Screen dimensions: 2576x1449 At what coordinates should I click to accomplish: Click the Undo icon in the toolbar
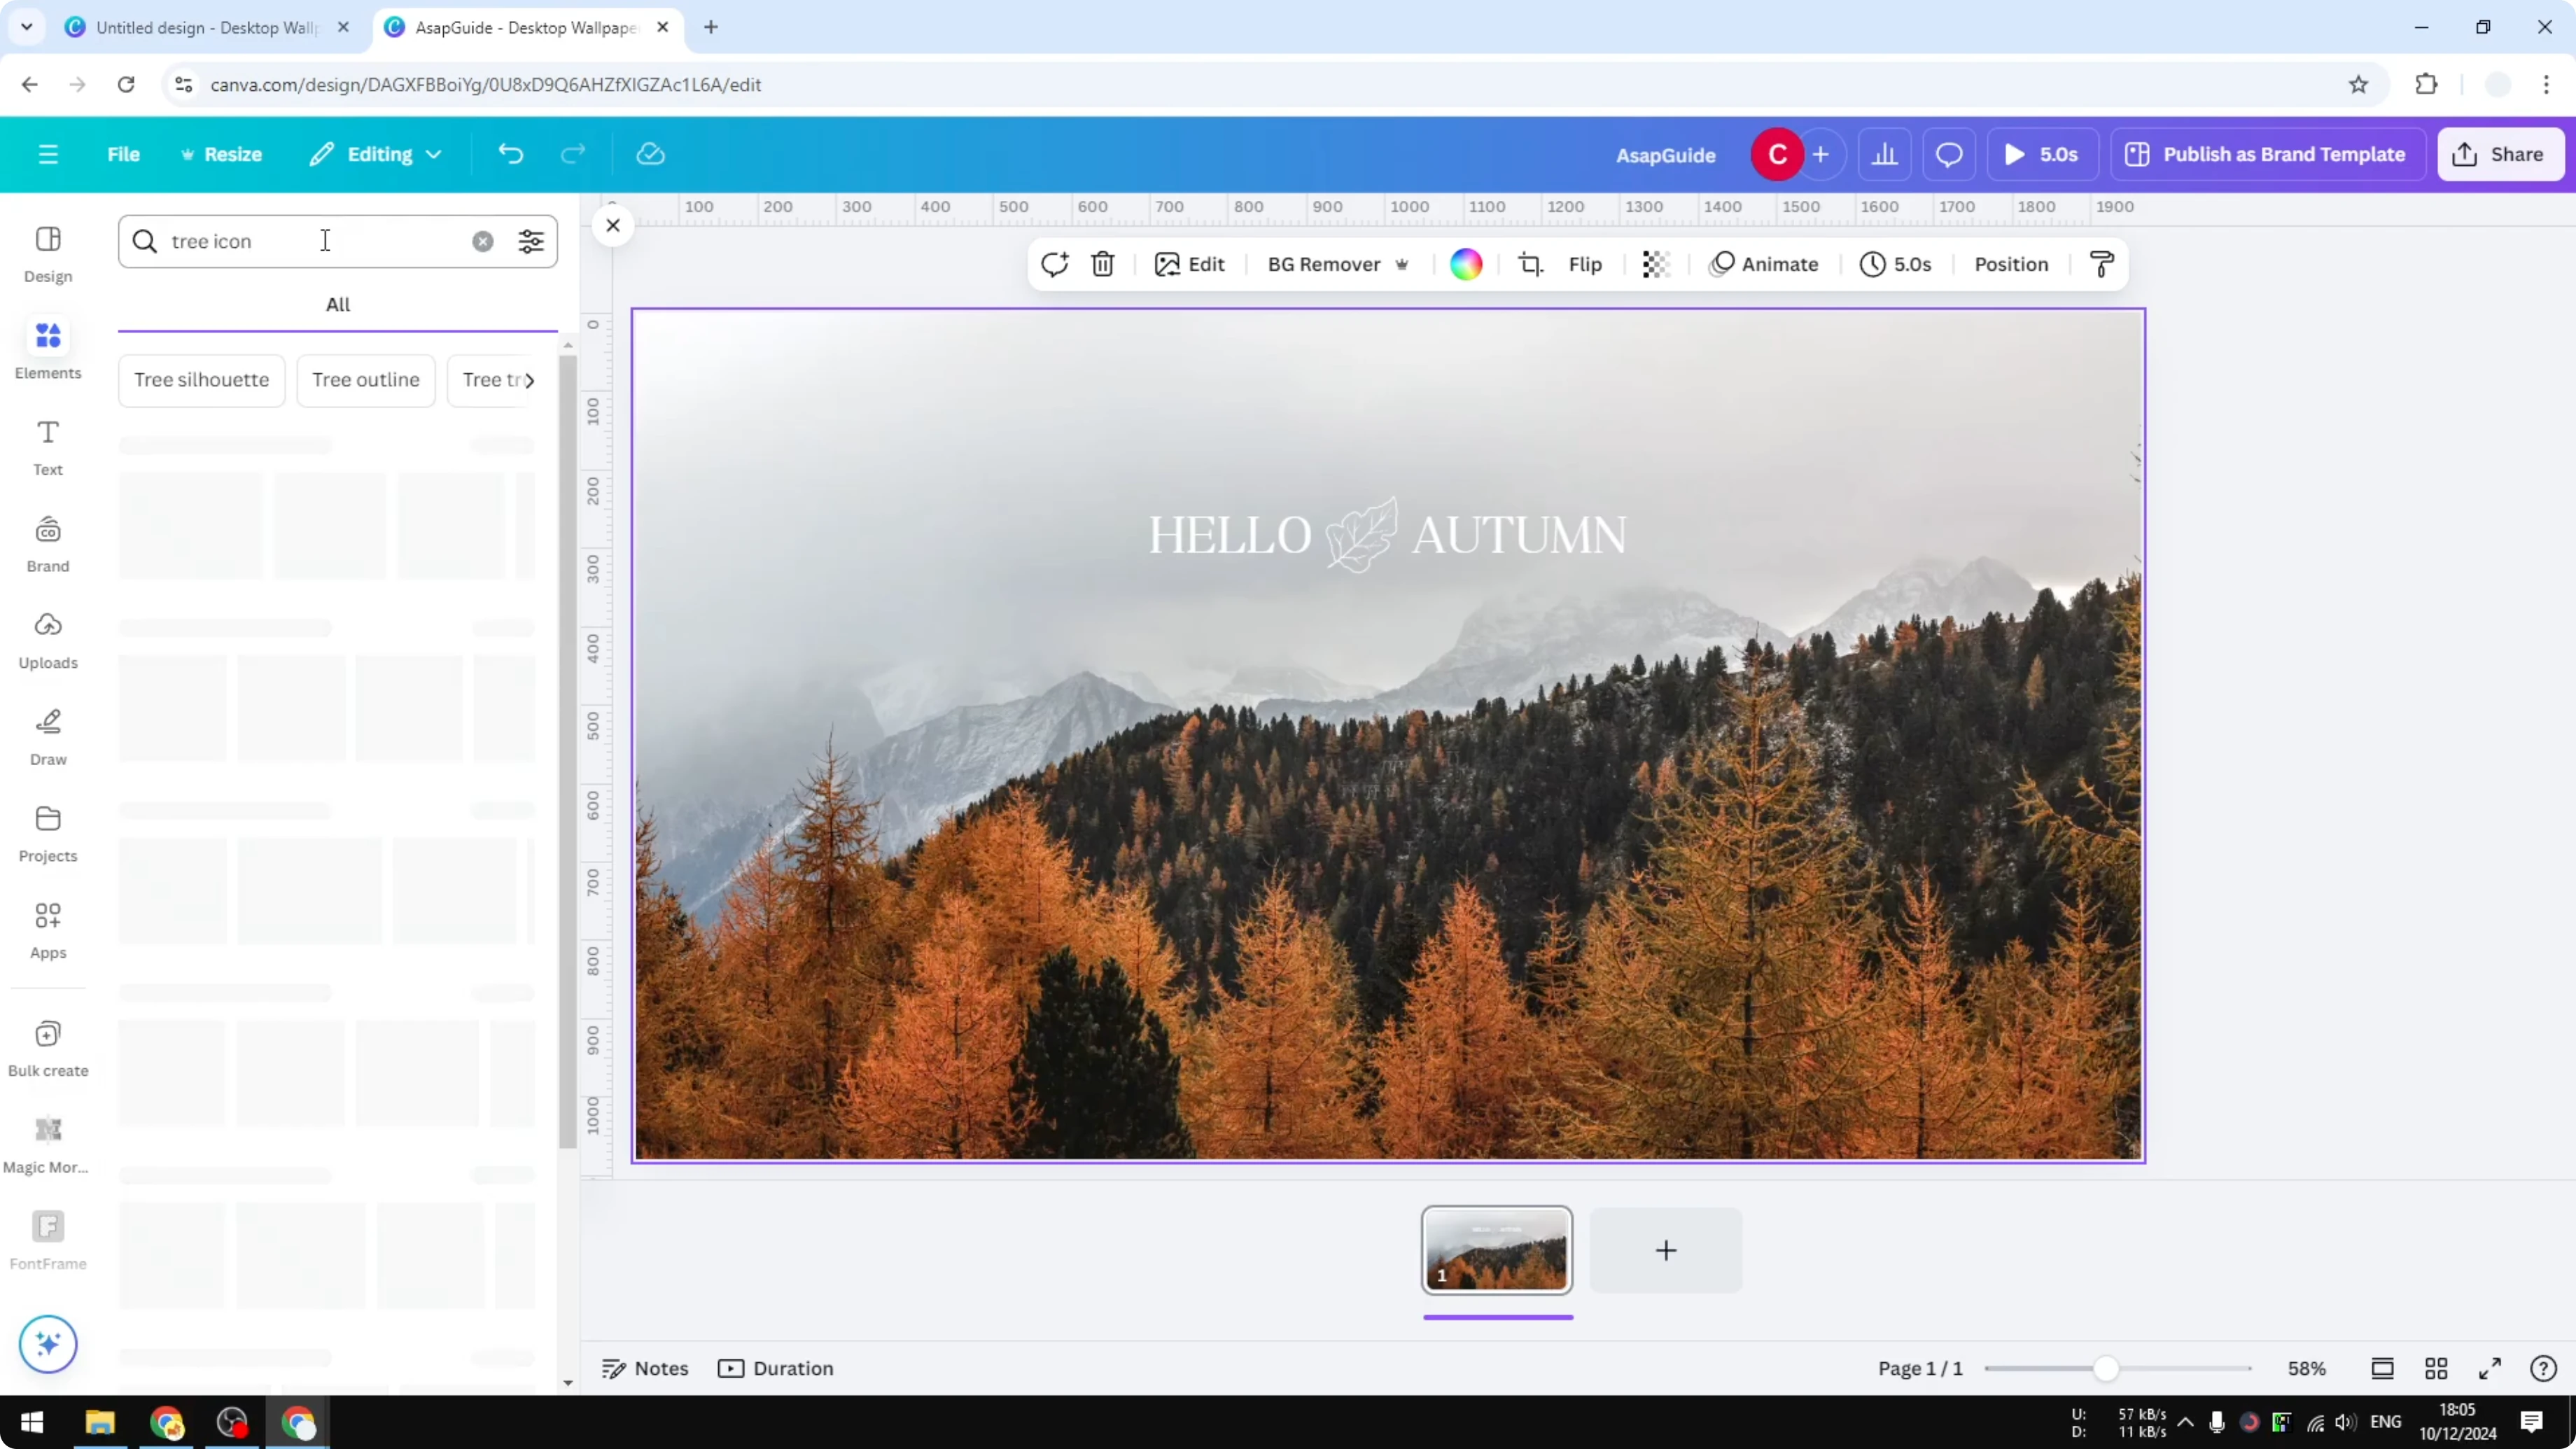(510, 153)
